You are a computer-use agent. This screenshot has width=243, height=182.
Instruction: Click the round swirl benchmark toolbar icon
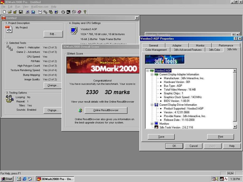point(63,12)
